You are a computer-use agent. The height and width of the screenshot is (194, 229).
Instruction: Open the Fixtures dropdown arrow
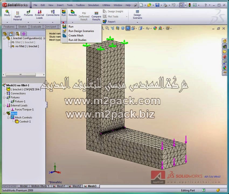tap(28, 22)
